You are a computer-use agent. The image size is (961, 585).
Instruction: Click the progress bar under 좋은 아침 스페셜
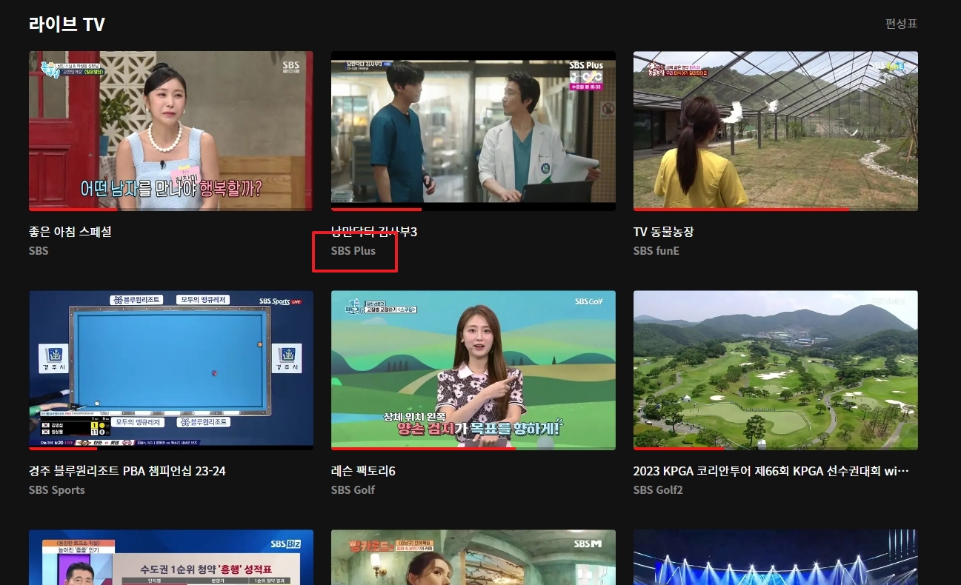pyautogui.click(x=170, y=210)
